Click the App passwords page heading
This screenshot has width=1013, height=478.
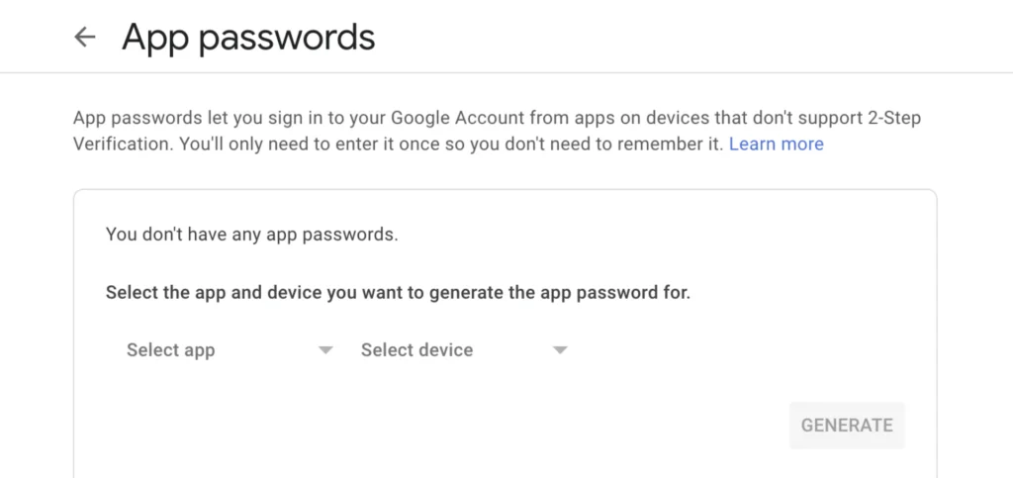(x=248, y=38)
